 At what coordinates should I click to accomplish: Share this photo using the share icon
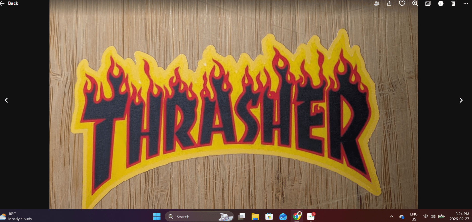pos(389,4)
